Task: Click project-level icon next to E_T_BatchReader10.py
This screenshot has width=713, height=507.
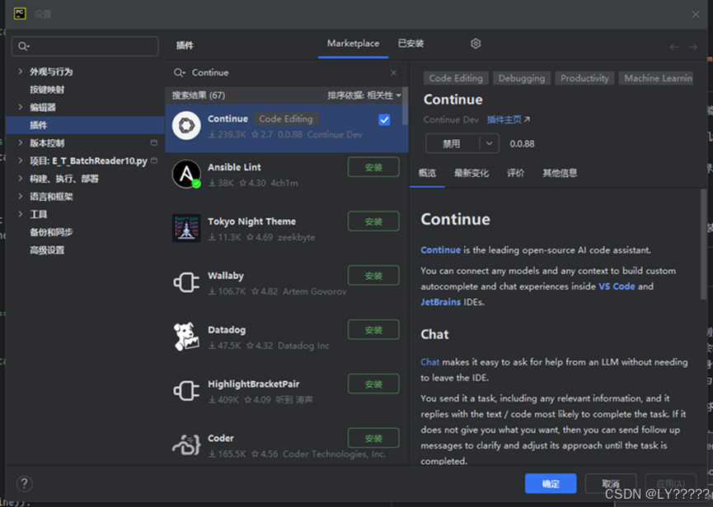Action: [x=154, y=160]
